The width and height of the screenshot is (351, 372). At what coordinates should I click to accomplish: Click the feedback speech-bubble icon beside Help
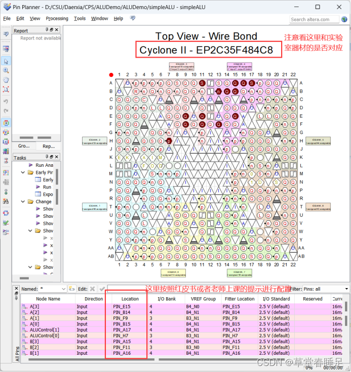click(133, 18)
